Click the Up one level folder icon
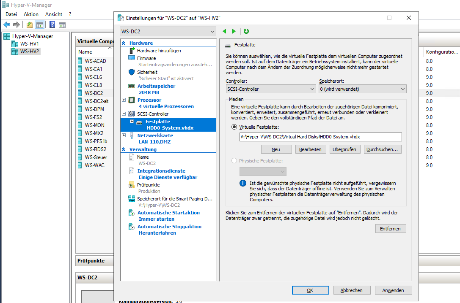The image size is (460, 303). point(30,25)
